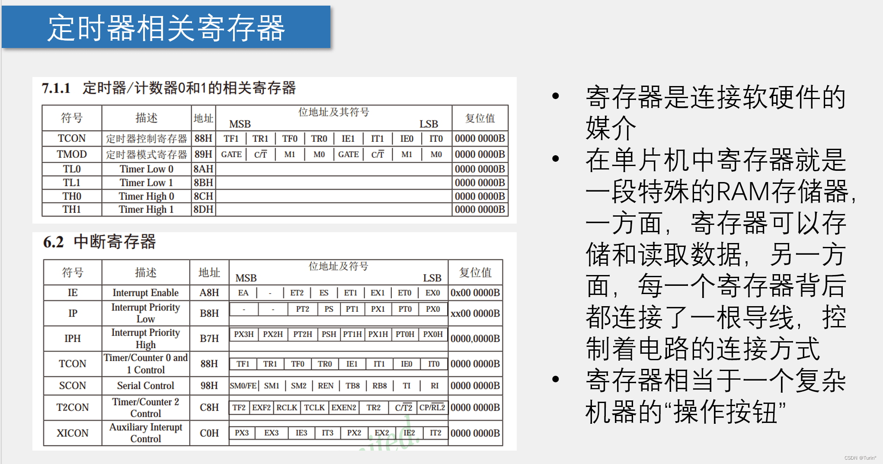Select the SM0/FE bit cell

[x=243, y=386]
